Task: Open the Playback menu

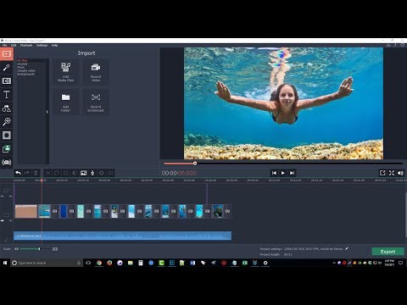Action: [x=26, y=45]
